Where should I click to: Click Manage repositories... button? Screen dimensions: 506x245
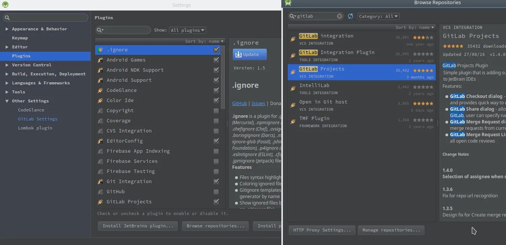click(x=391, y=230)
